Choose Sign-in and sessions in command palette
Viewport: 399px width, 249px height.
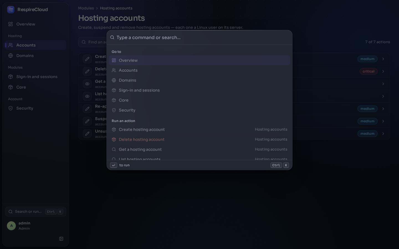click(199, 90)
